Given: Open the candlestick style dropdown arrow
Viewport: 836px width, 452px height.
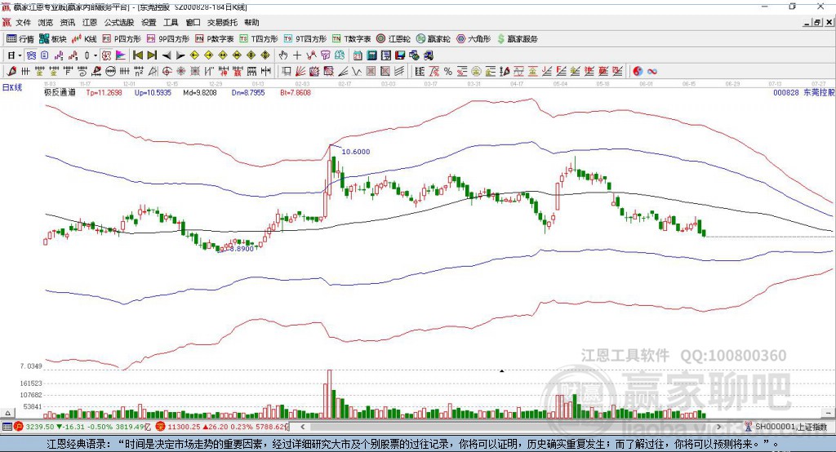Looking at the screenshot, I should [96, 55].
